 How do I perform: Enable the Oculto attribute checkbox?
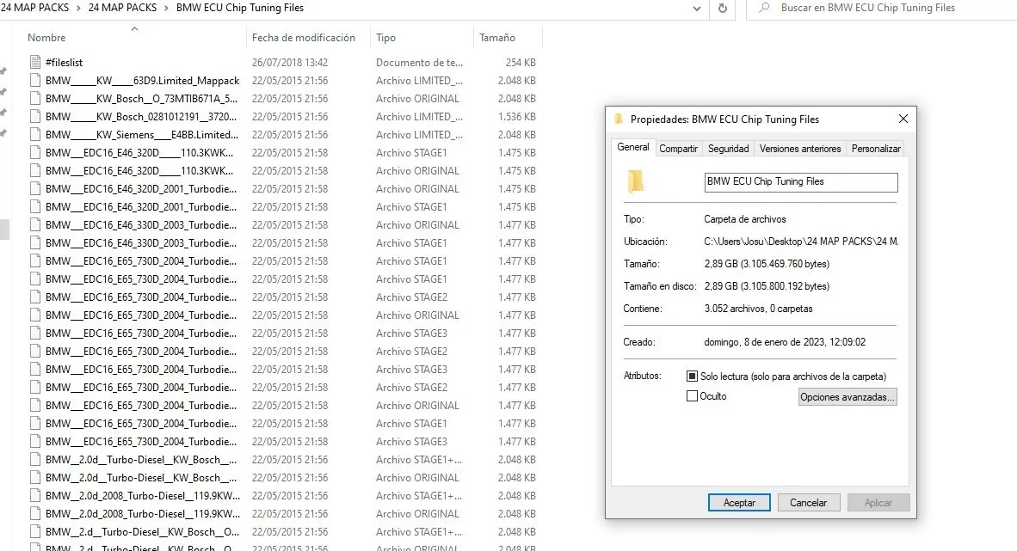pos(692,396)
